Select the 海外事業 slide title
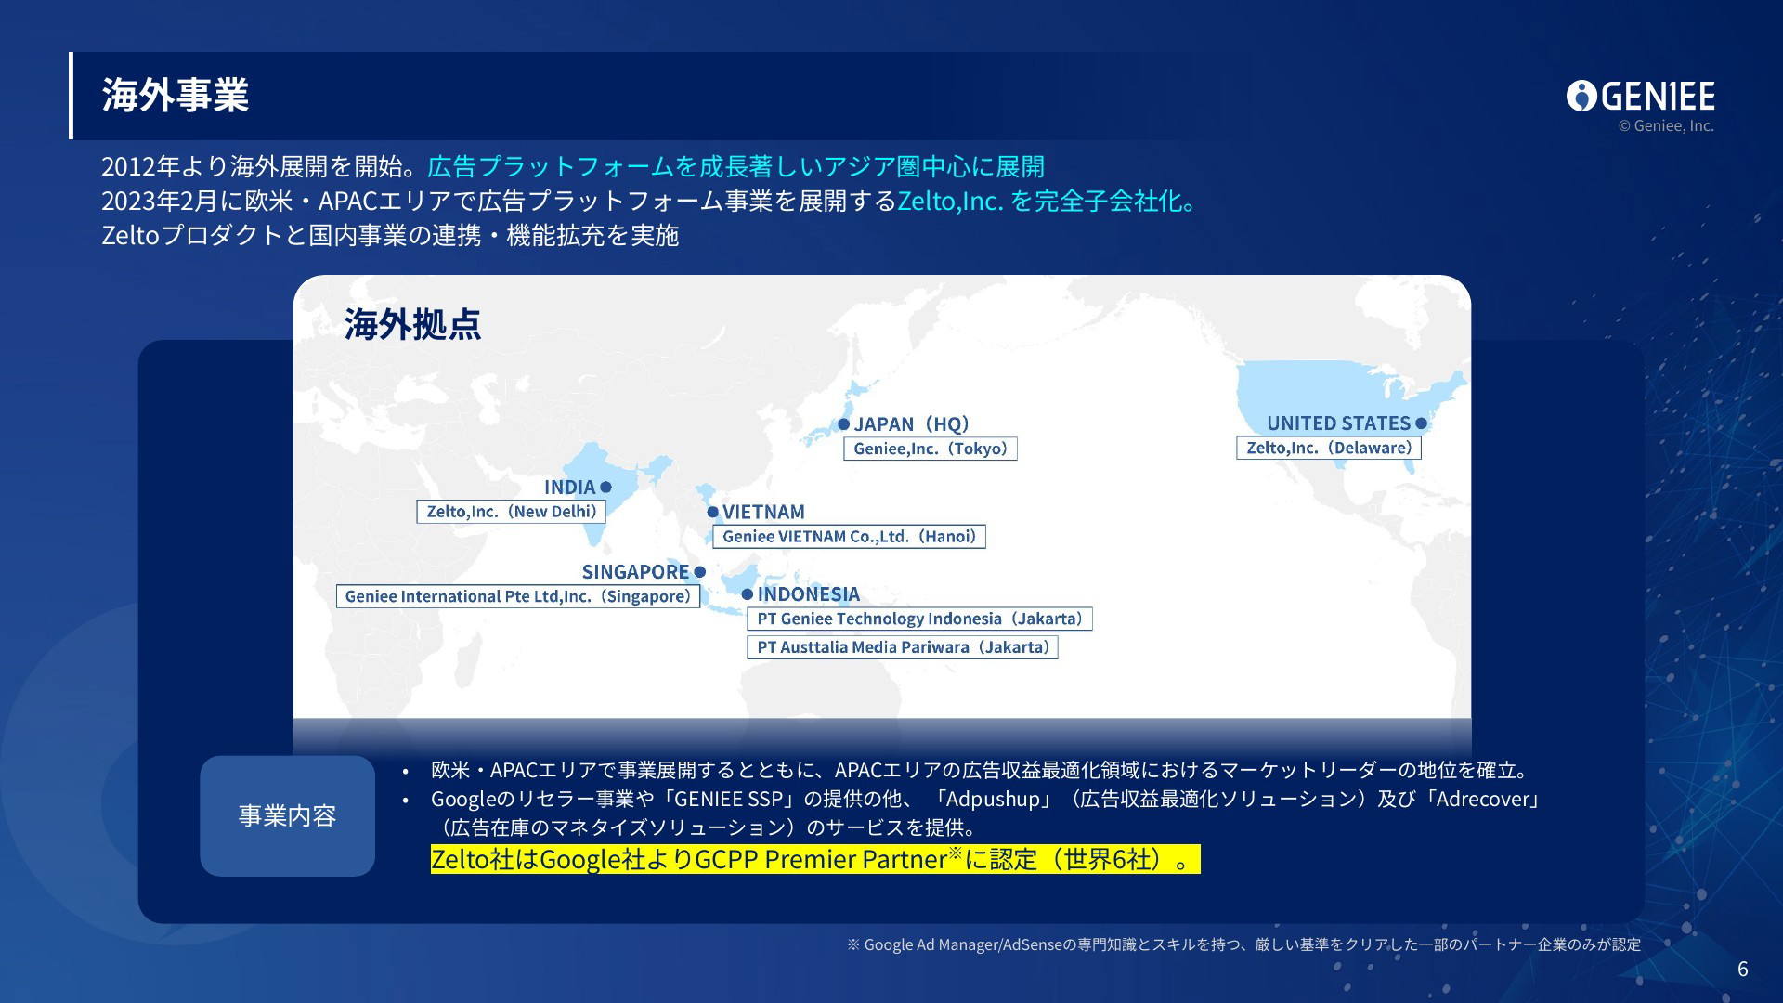The height and width of the screenshot is (1003, 1783). (x=176, y=95)
